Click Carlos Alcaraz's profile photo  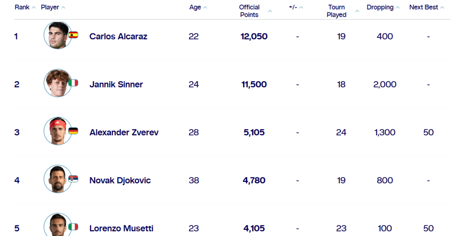pyautogui.click(x=57, y=35)
